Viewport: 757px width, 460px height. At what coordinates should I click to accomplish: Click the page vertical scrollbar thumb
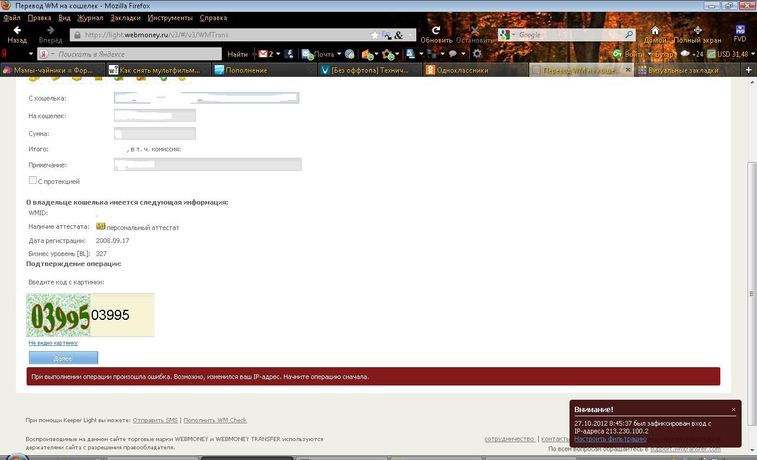point(752,294)
